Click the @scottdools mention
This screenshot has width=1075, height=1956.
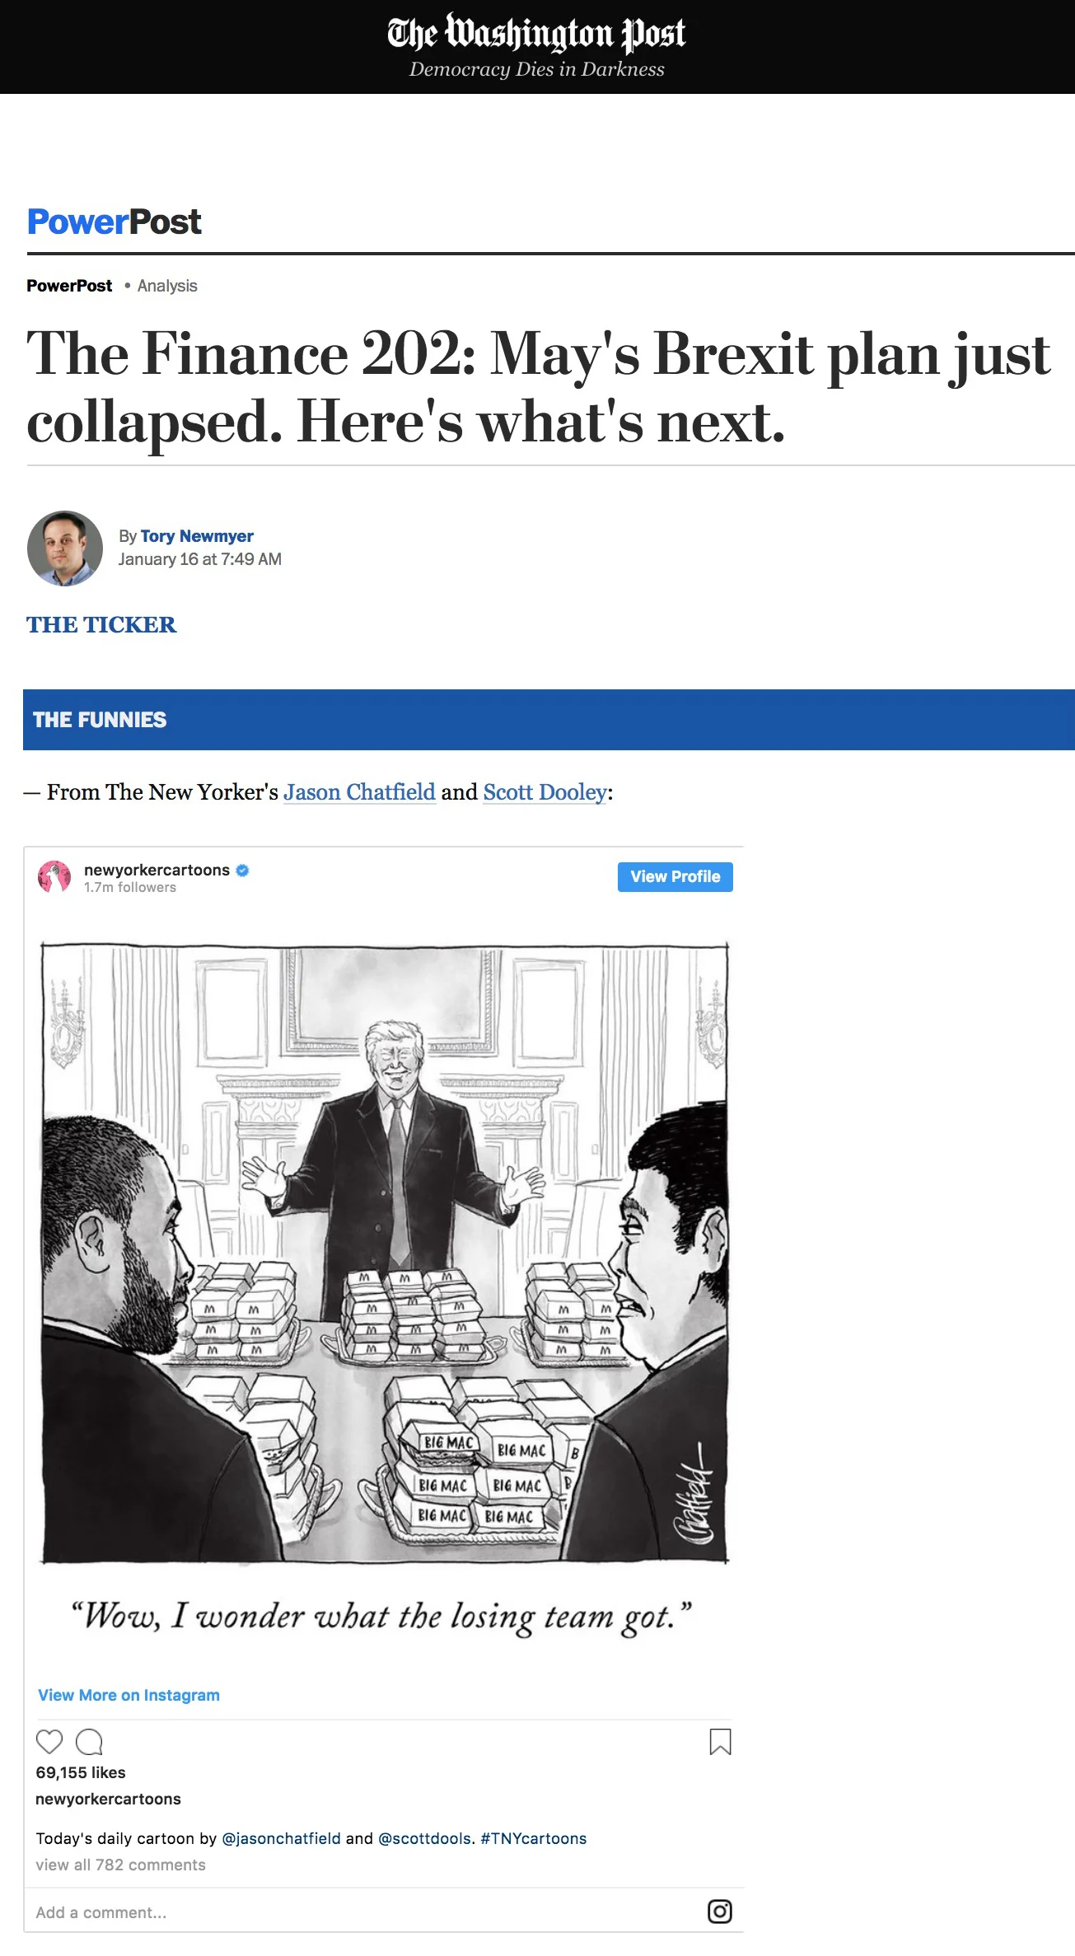425,1838
